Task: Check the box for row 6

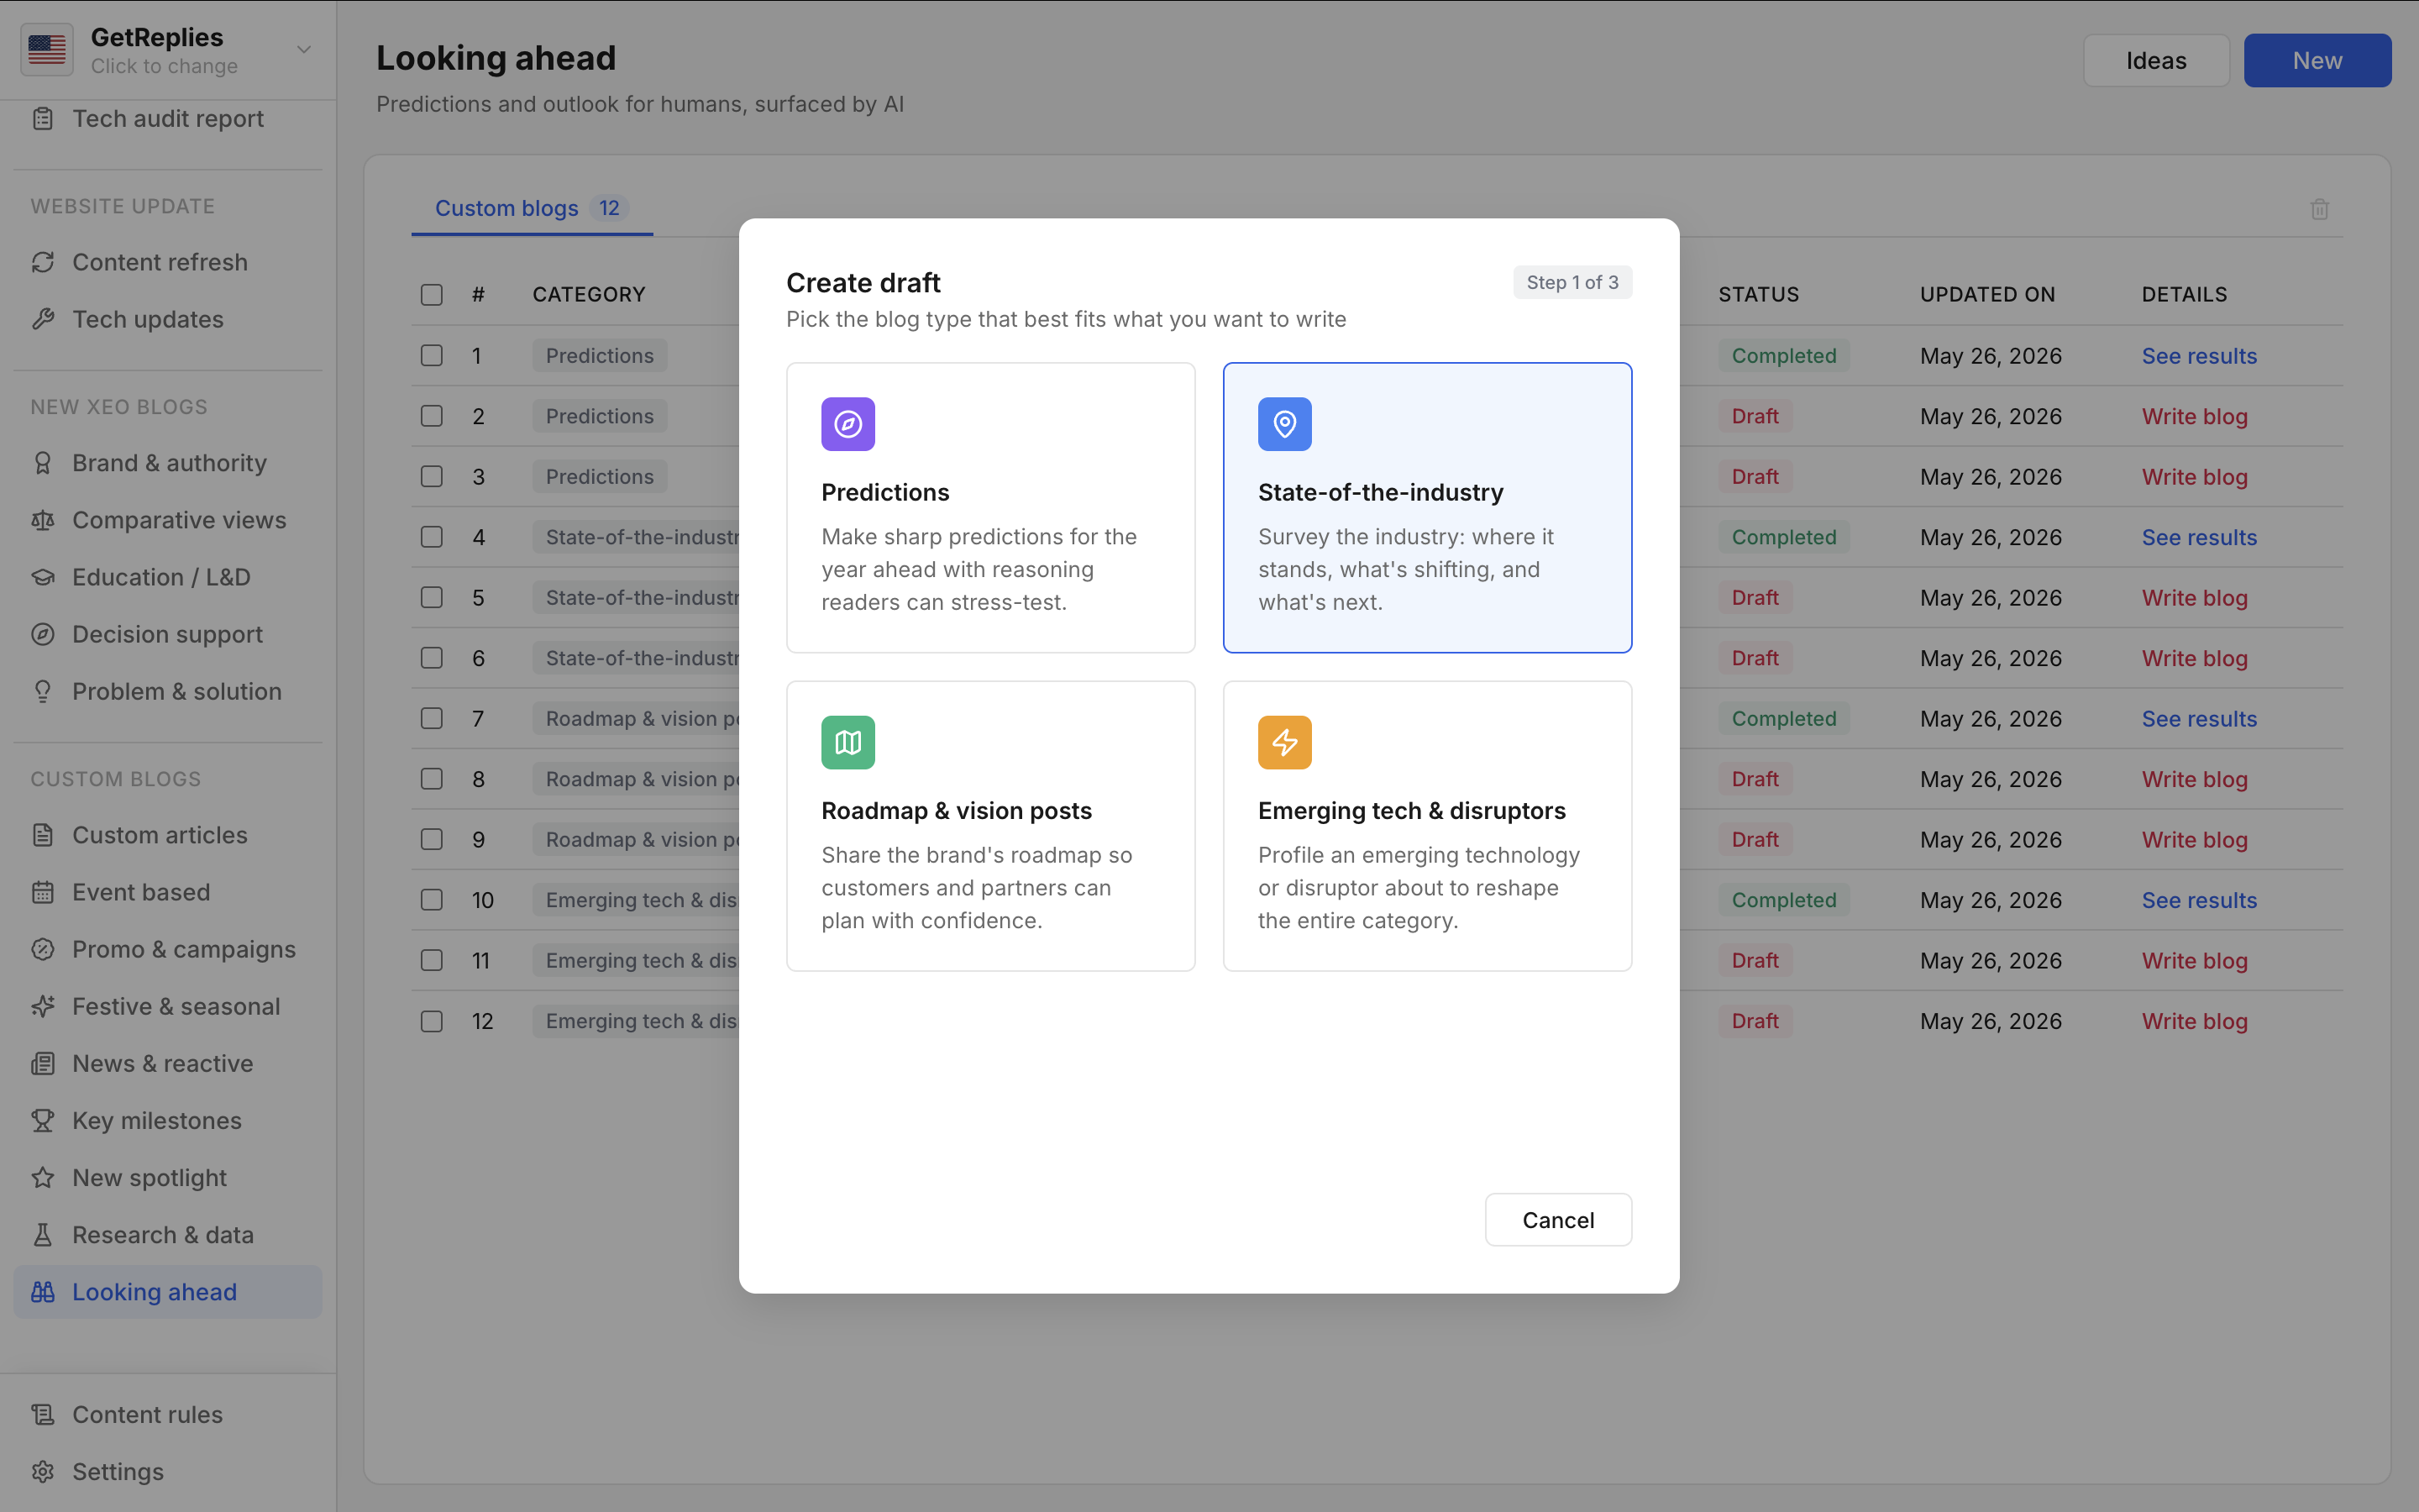Action: [x=432, y=658]
